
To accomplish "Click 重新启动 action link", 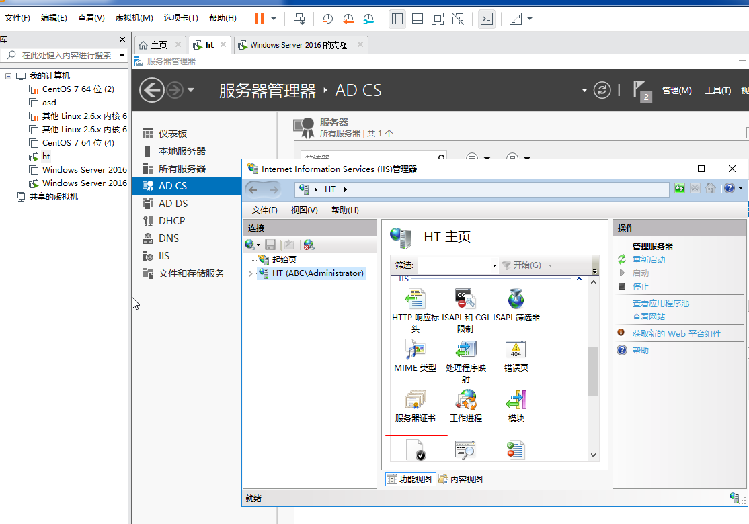I will (x=649, y=259).
